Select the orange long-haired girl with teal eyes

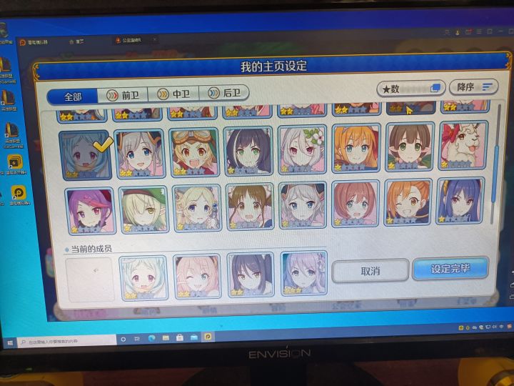tap(356, 149)
